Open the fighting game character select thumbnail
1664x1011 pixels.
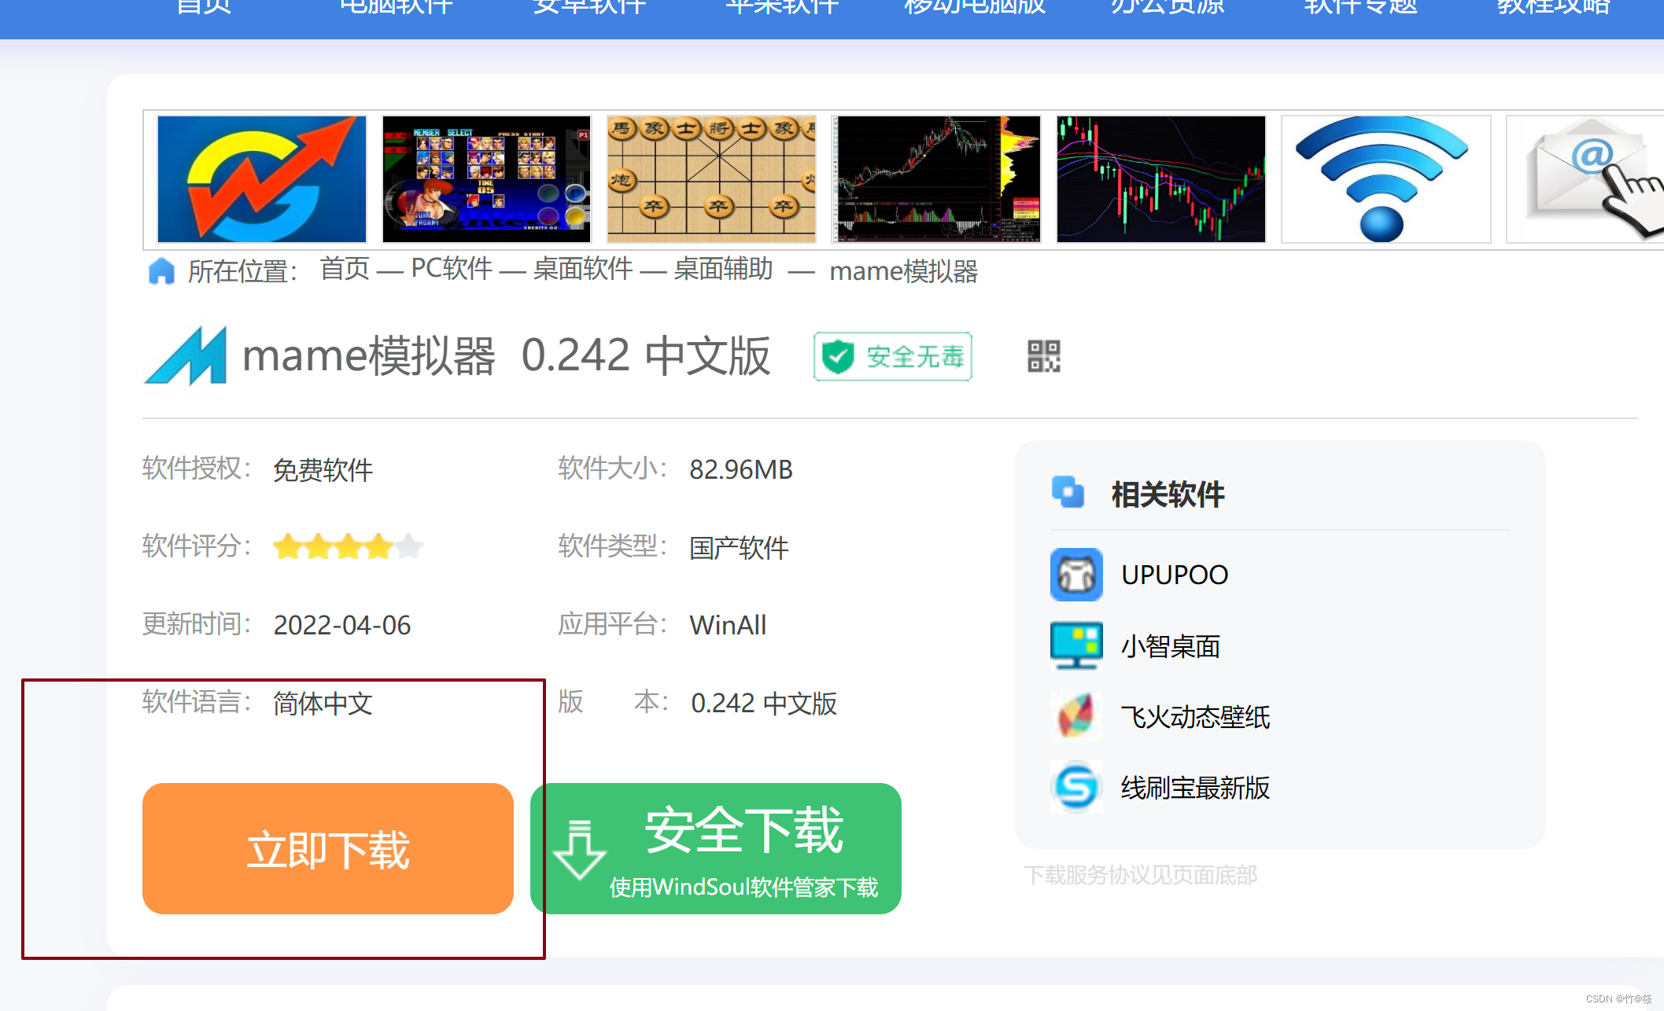(486, 179)
